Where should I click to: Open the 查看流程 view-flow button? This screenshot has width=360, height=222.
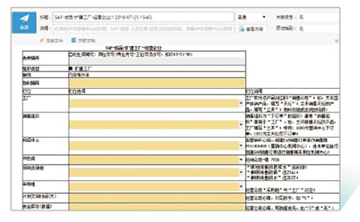252,29
